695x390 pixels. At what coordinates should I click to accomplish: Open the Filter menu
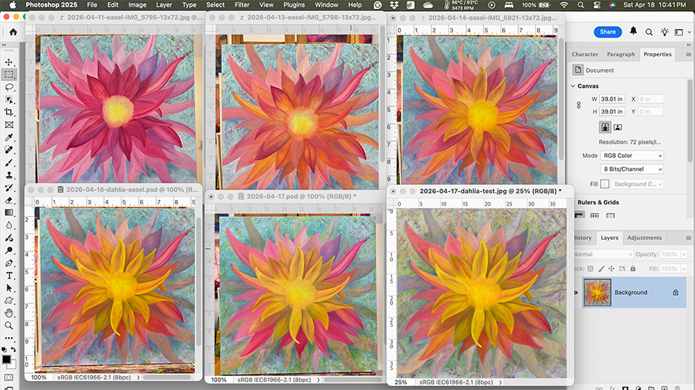click(242, 5)
